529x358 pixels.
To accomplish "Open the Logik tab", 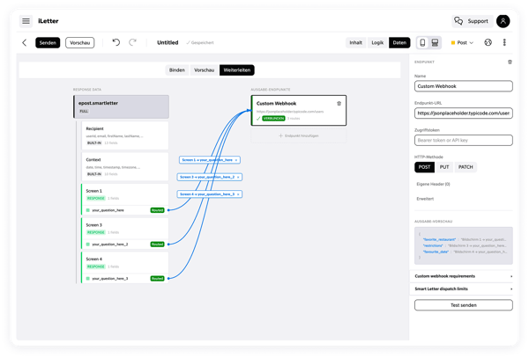I will 377,43.
